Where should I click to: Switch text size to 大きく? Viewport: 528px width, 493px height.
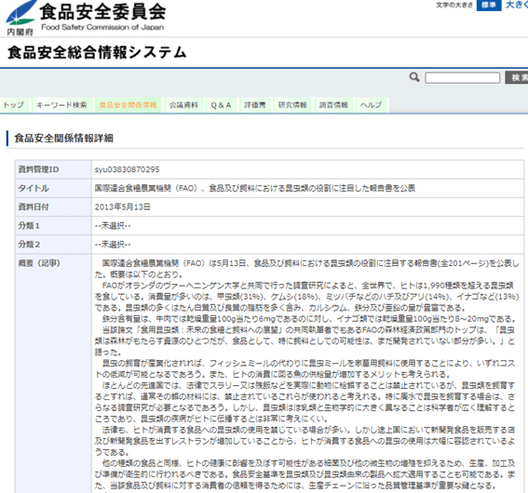click(517, 5)
